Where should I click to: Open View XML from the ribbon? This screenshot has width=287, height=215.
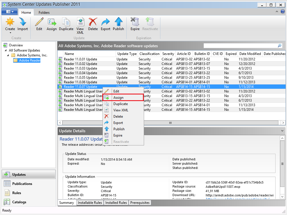point(80,26)
